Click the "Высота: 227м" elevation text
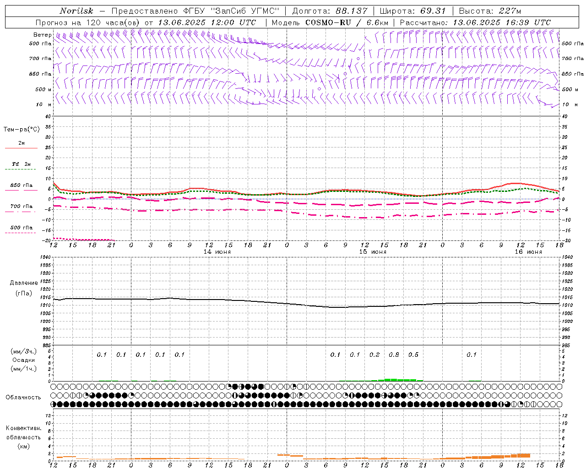Viewport: 586px width, 469px height. (490, 11)
